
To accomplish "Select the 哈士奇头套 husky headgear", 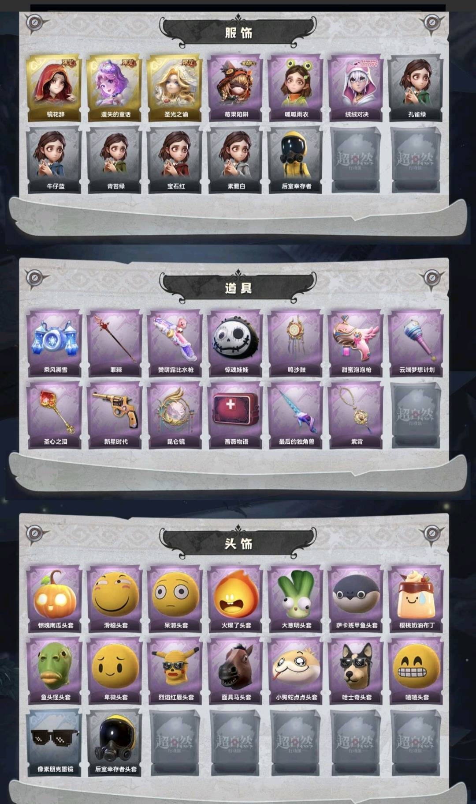I will tap(356, 671).
